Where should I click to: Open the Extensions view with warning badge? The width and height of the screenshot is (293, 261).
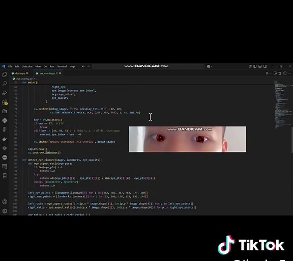point(5,102)
